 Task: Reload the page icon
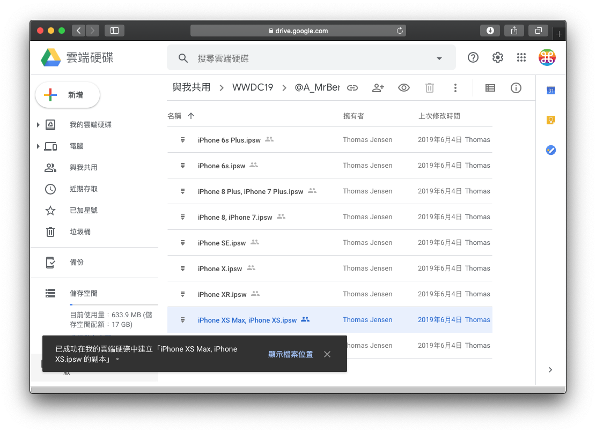coord(400,31)
